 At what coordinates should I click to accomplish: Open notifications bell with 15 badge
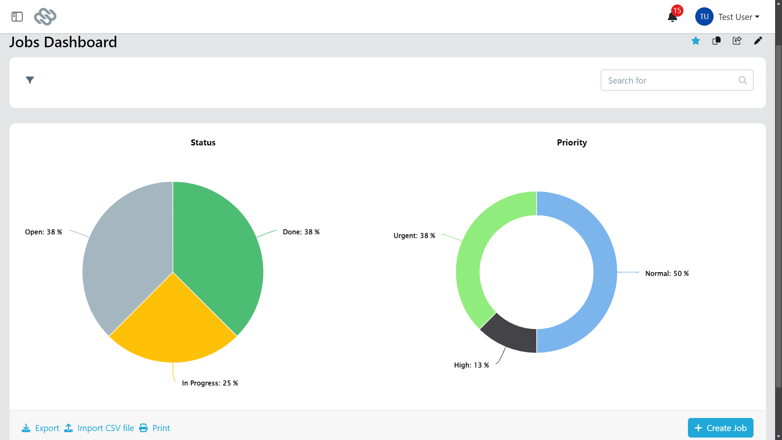point(672,17)
